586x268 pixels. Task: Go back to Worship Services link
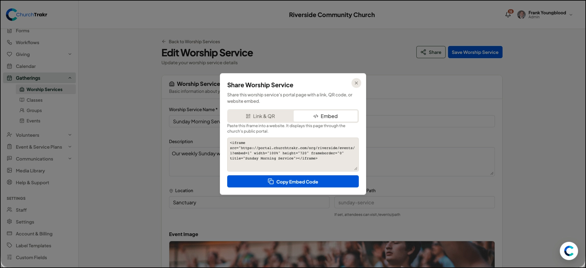click(191, 41)
